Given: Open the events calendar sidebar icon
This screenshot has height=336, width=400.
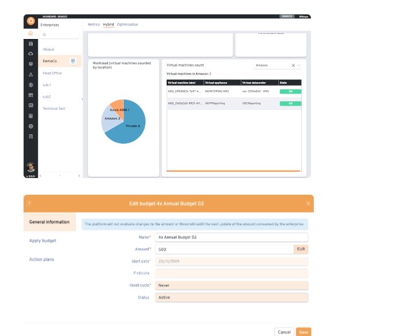Looking at the screenshot, I should click(x=30, y=95).
